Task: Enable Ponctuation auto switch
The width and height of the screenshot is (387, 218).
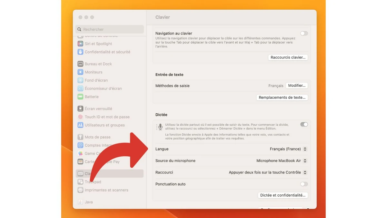Action: click(304, 184)
